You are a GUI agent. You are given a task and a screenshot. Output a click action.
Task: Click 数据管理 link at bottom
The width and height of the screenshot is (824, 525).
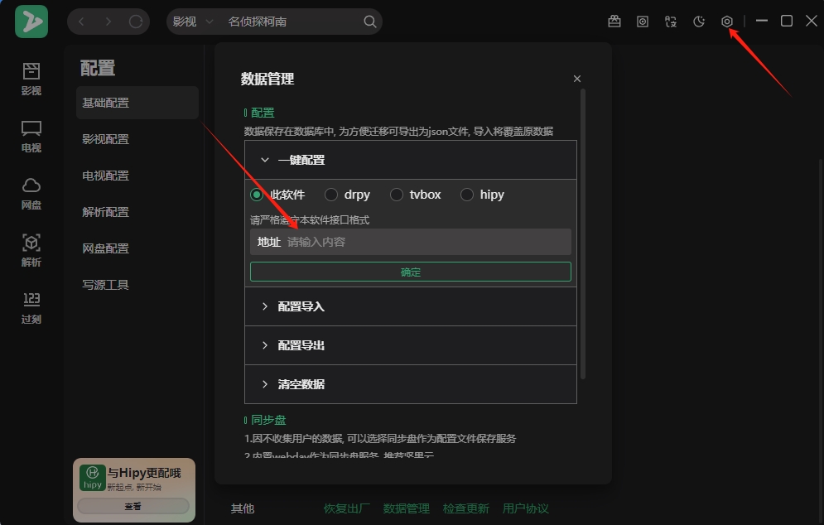coord(407,508)
